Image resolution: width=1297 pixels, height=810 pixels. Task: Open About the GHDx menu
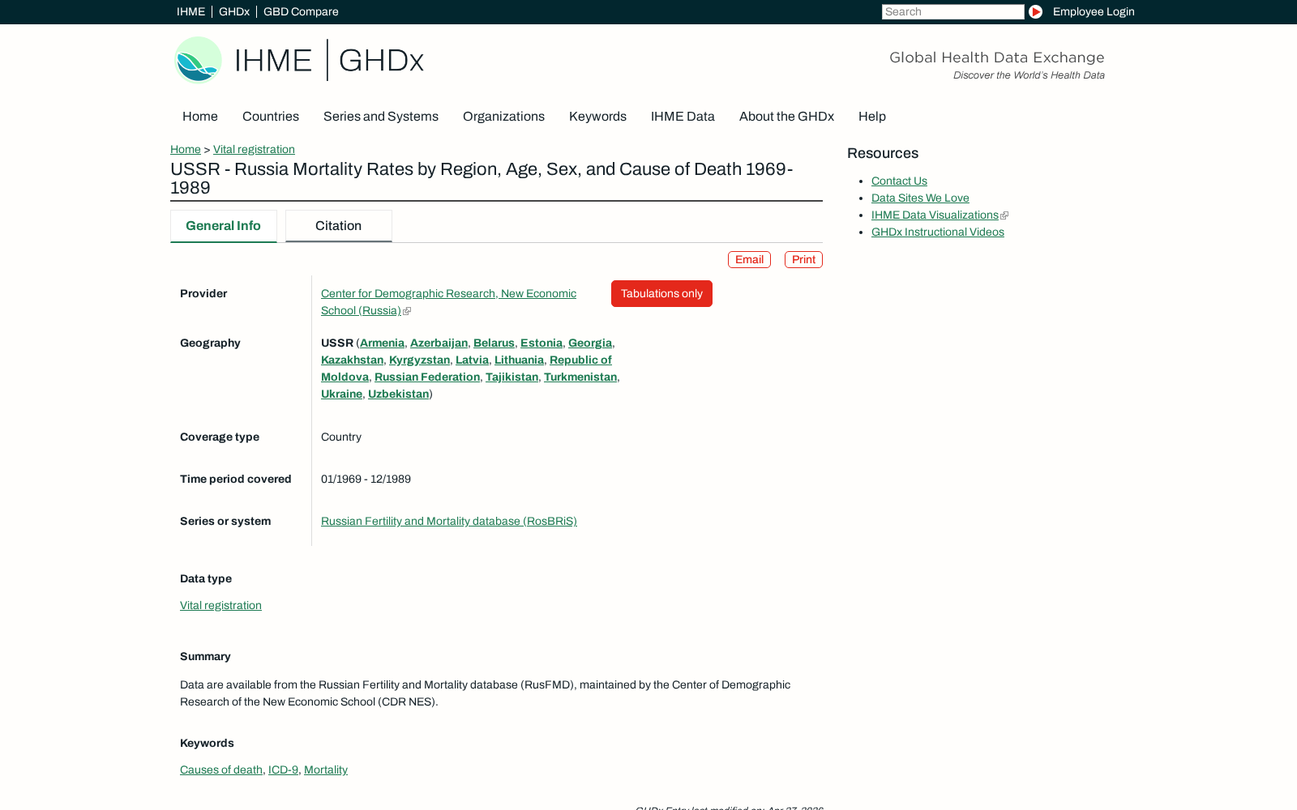pos(786,117)
